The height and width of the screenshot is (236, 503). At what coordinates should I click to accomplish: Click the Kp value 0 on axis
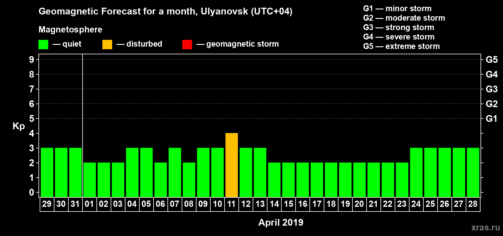32,192
